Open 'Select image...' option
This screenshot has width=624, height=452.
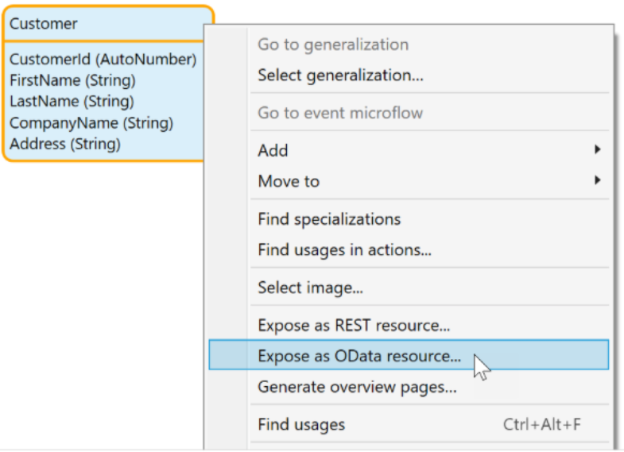pos(311,288)
